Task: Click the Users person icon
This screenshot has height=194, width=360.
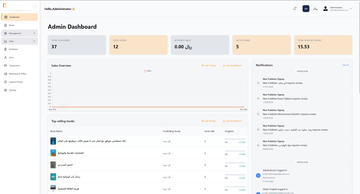Action: (x=6, y=57)
